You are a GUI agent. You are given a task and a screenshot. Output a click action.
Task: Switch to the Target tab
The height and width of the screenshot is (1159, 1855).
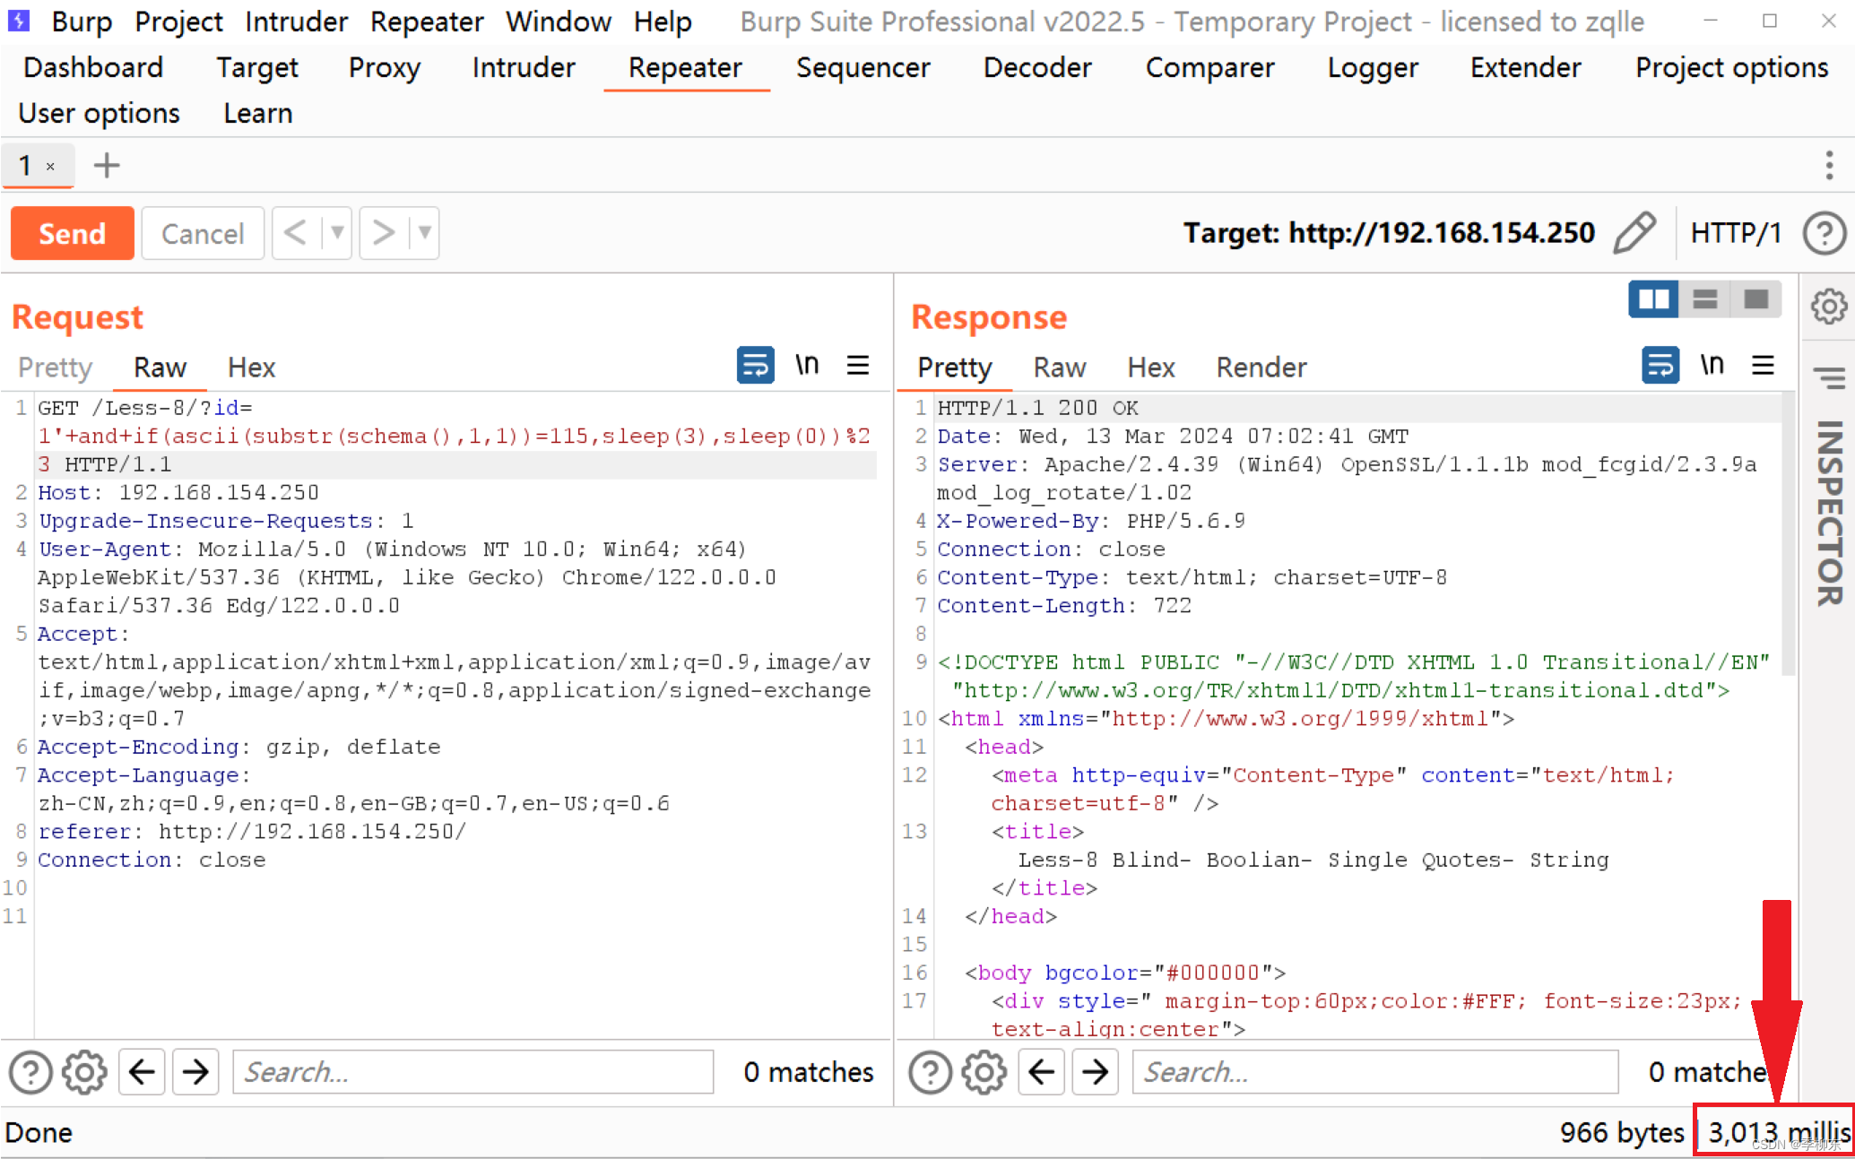coord(257,68)
